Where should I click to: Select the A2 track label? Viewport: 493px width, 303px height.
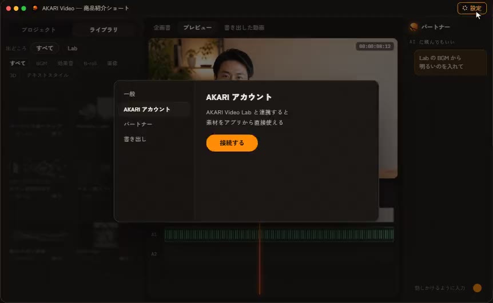[154, 254]
